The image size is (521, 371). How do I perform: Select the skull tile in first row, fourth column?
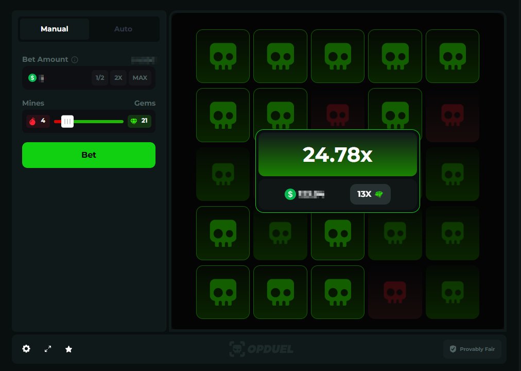(395, 56)
